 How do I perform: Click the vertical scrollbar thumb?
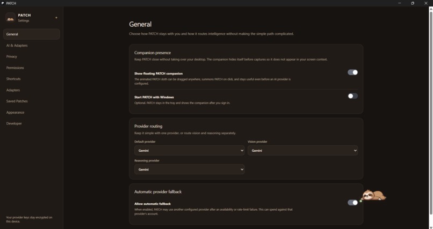tap(431, 113)
